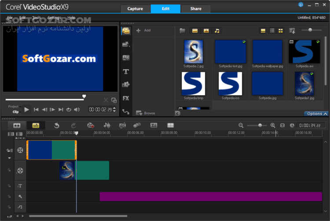Toggle repeat playback

[69, 110]
